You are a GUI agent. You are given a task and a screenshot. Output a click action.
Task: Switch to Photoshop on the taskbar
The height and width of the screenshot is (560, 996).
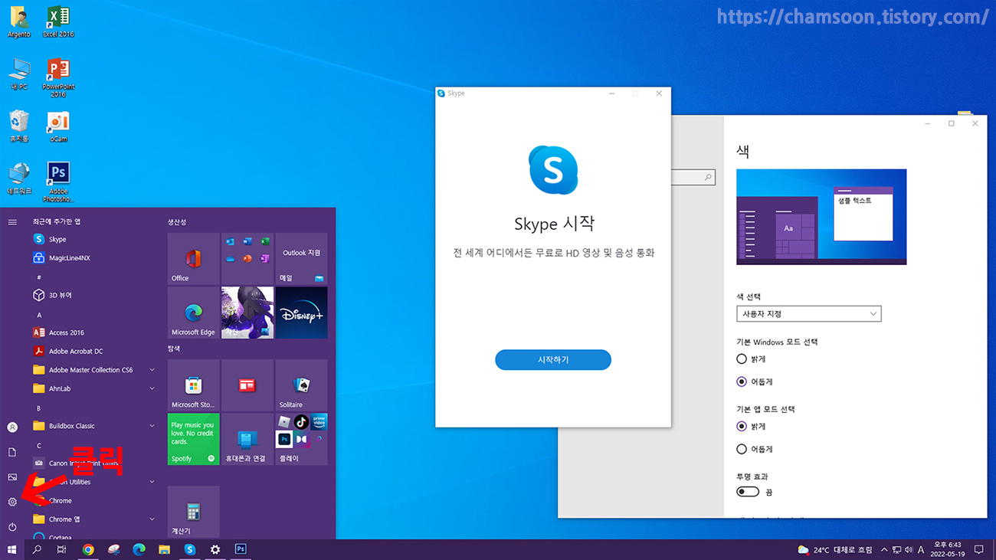(x=241, y=549)
